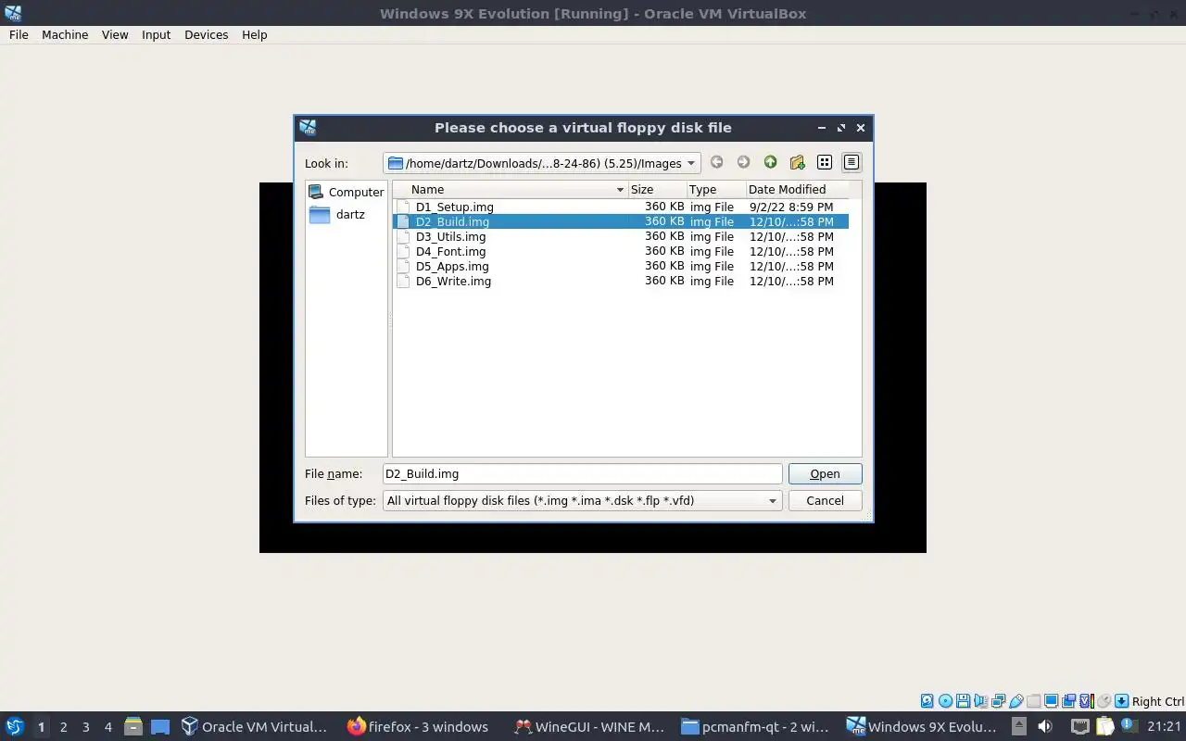This screenshot has width=1186, height=741.
Task: Sort files by the Type column
Action: coord(716,189)
